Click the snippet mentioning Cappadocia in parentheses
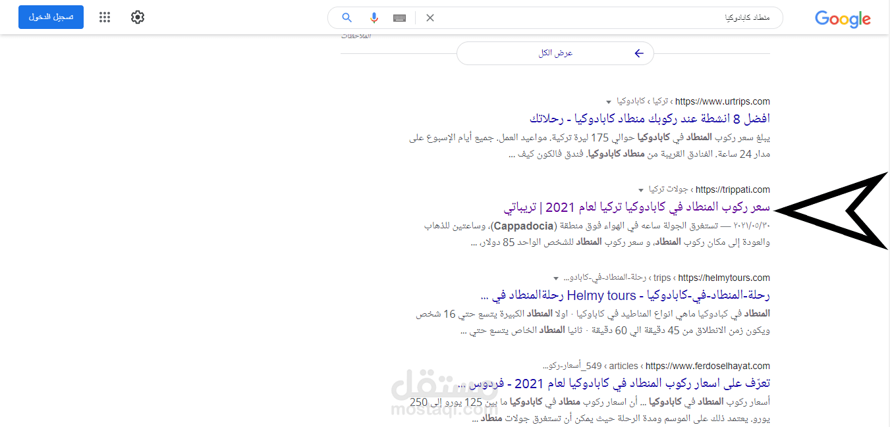Image resolution: width=890 pixels, height=427 pixels. (x=597, y=234)
